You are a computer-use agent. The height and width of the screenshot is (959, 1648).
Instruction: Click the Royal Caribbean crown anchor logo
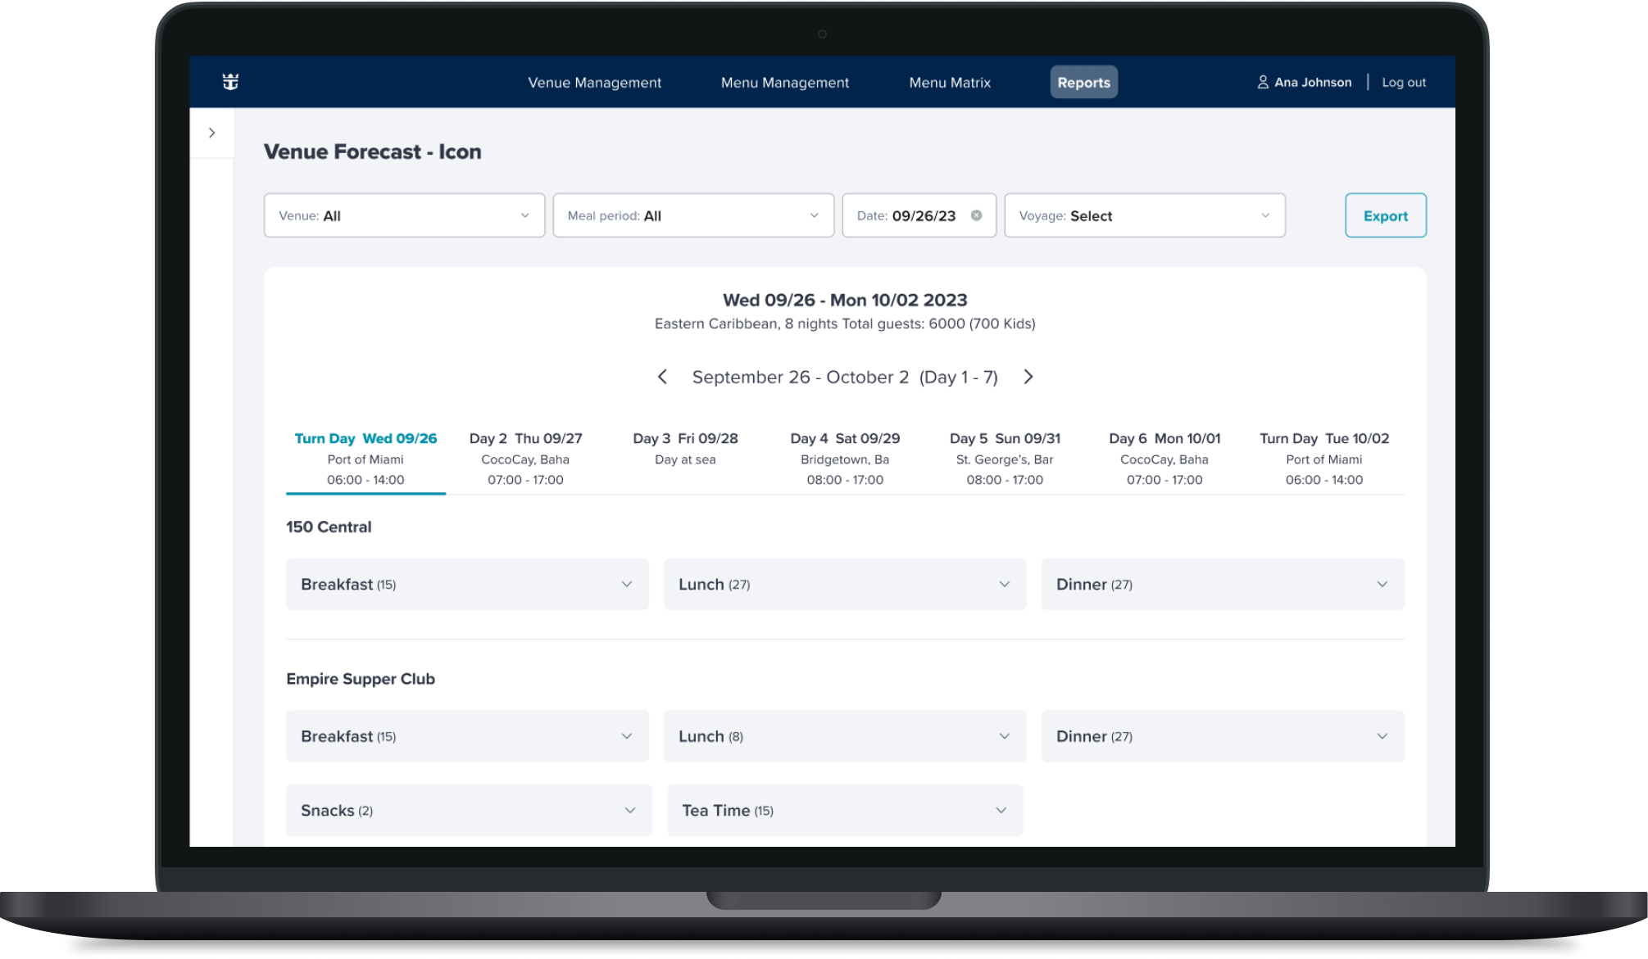230,82
